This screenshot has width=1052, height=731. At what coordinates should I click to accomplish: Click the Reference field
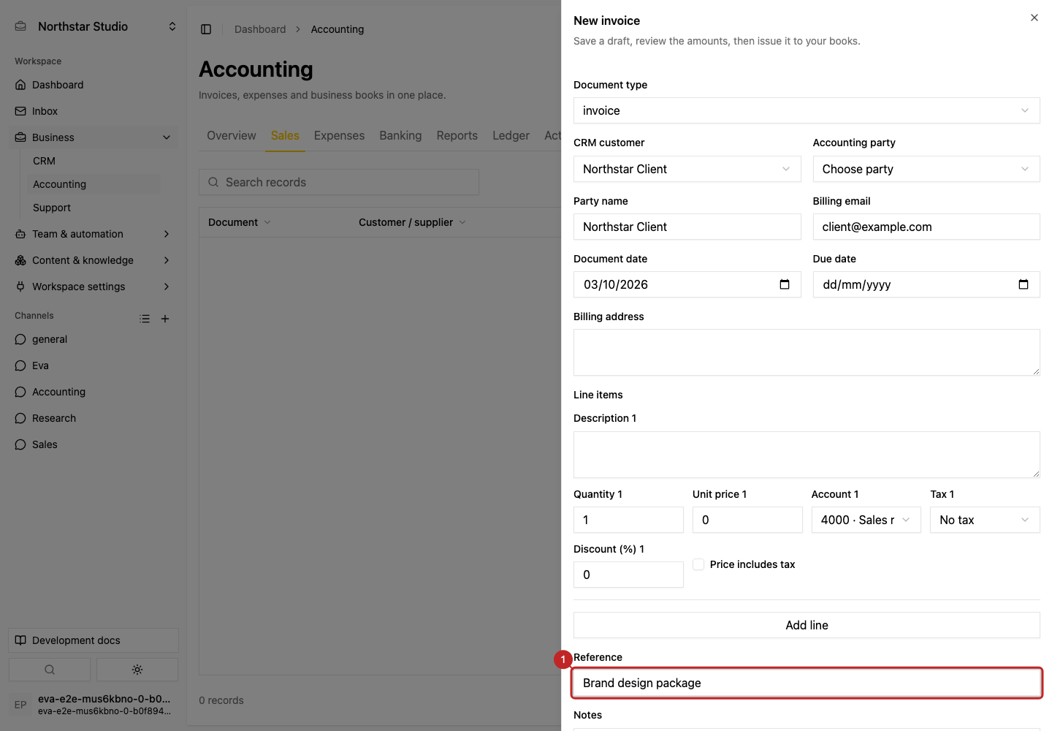tap(807, 683)
